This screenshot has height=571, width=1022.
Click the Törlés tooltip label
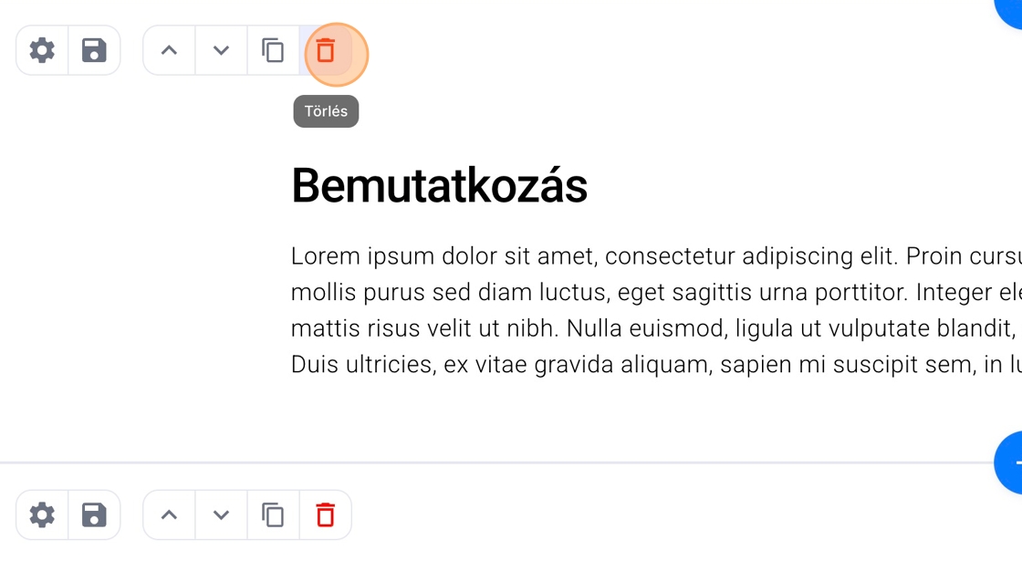pos(326,111)
